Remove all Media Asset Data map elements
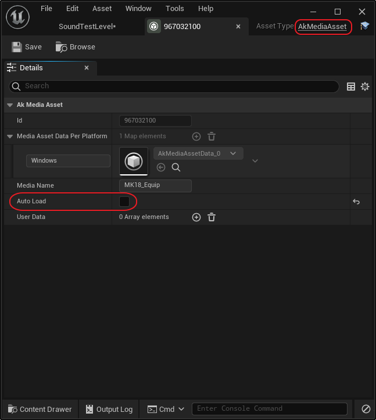376x420 pixels. coord(212,137)
